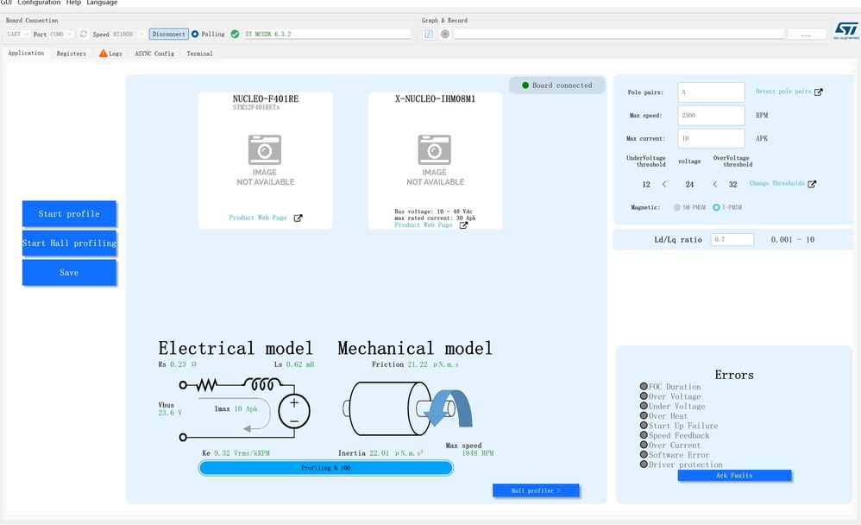Screen dimensions: 861x525
Task: Click the Hall profiler button
Action: tap(536, 490)
